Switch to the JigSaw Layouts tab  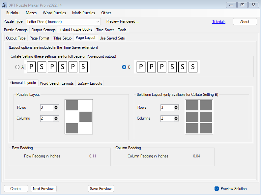click(90, 83)
